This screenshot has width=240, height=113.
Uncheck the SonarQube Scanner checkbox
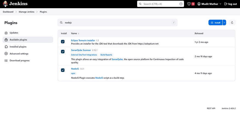tap(63, 52)
